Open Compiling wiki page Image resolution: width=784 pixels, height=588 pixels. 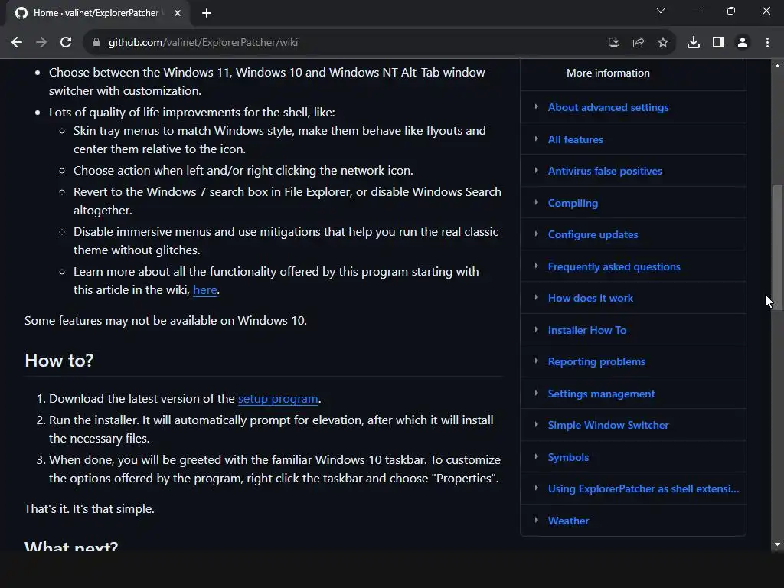(x=573, y=203)
